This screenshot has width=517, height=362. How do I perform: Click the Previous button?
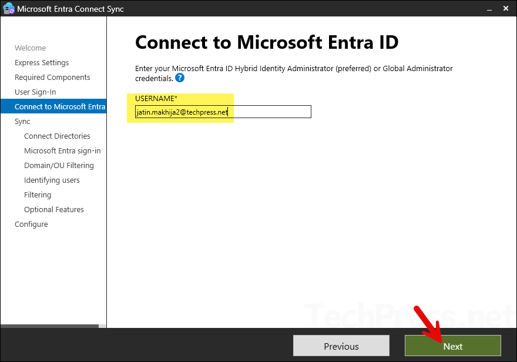coord(341,346)
